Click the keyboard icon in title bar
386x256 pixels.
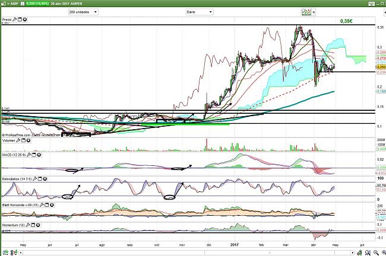(x=371, y=4)
